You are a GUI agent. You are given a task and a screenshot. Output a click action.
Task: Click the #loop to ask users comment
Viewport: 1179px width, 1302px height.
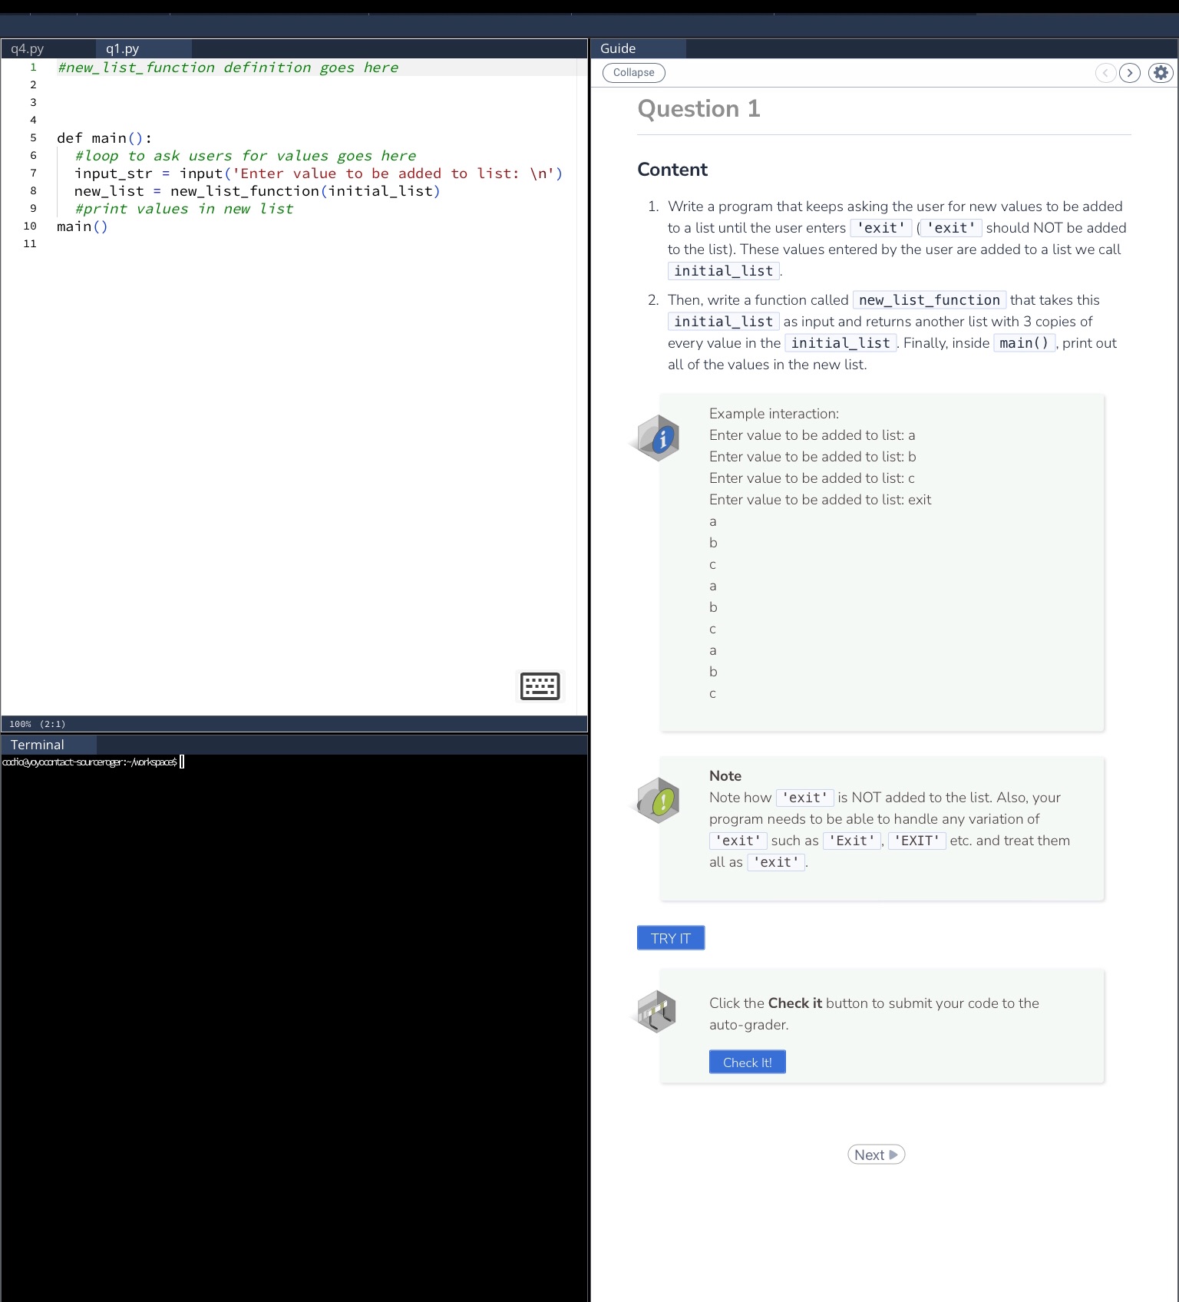tap(246, 156)
